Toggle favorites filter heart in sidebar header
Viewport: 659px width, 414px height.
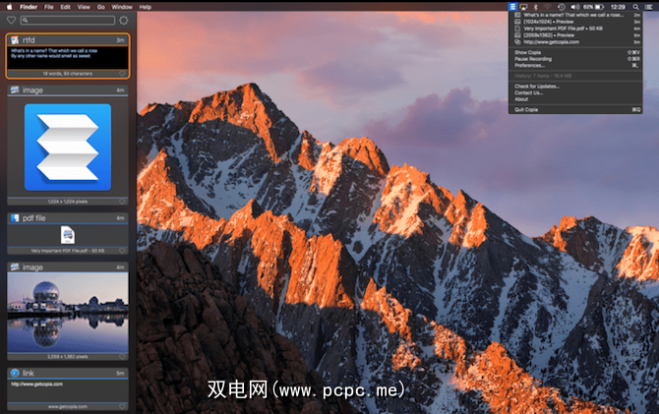tap(11, 21)
